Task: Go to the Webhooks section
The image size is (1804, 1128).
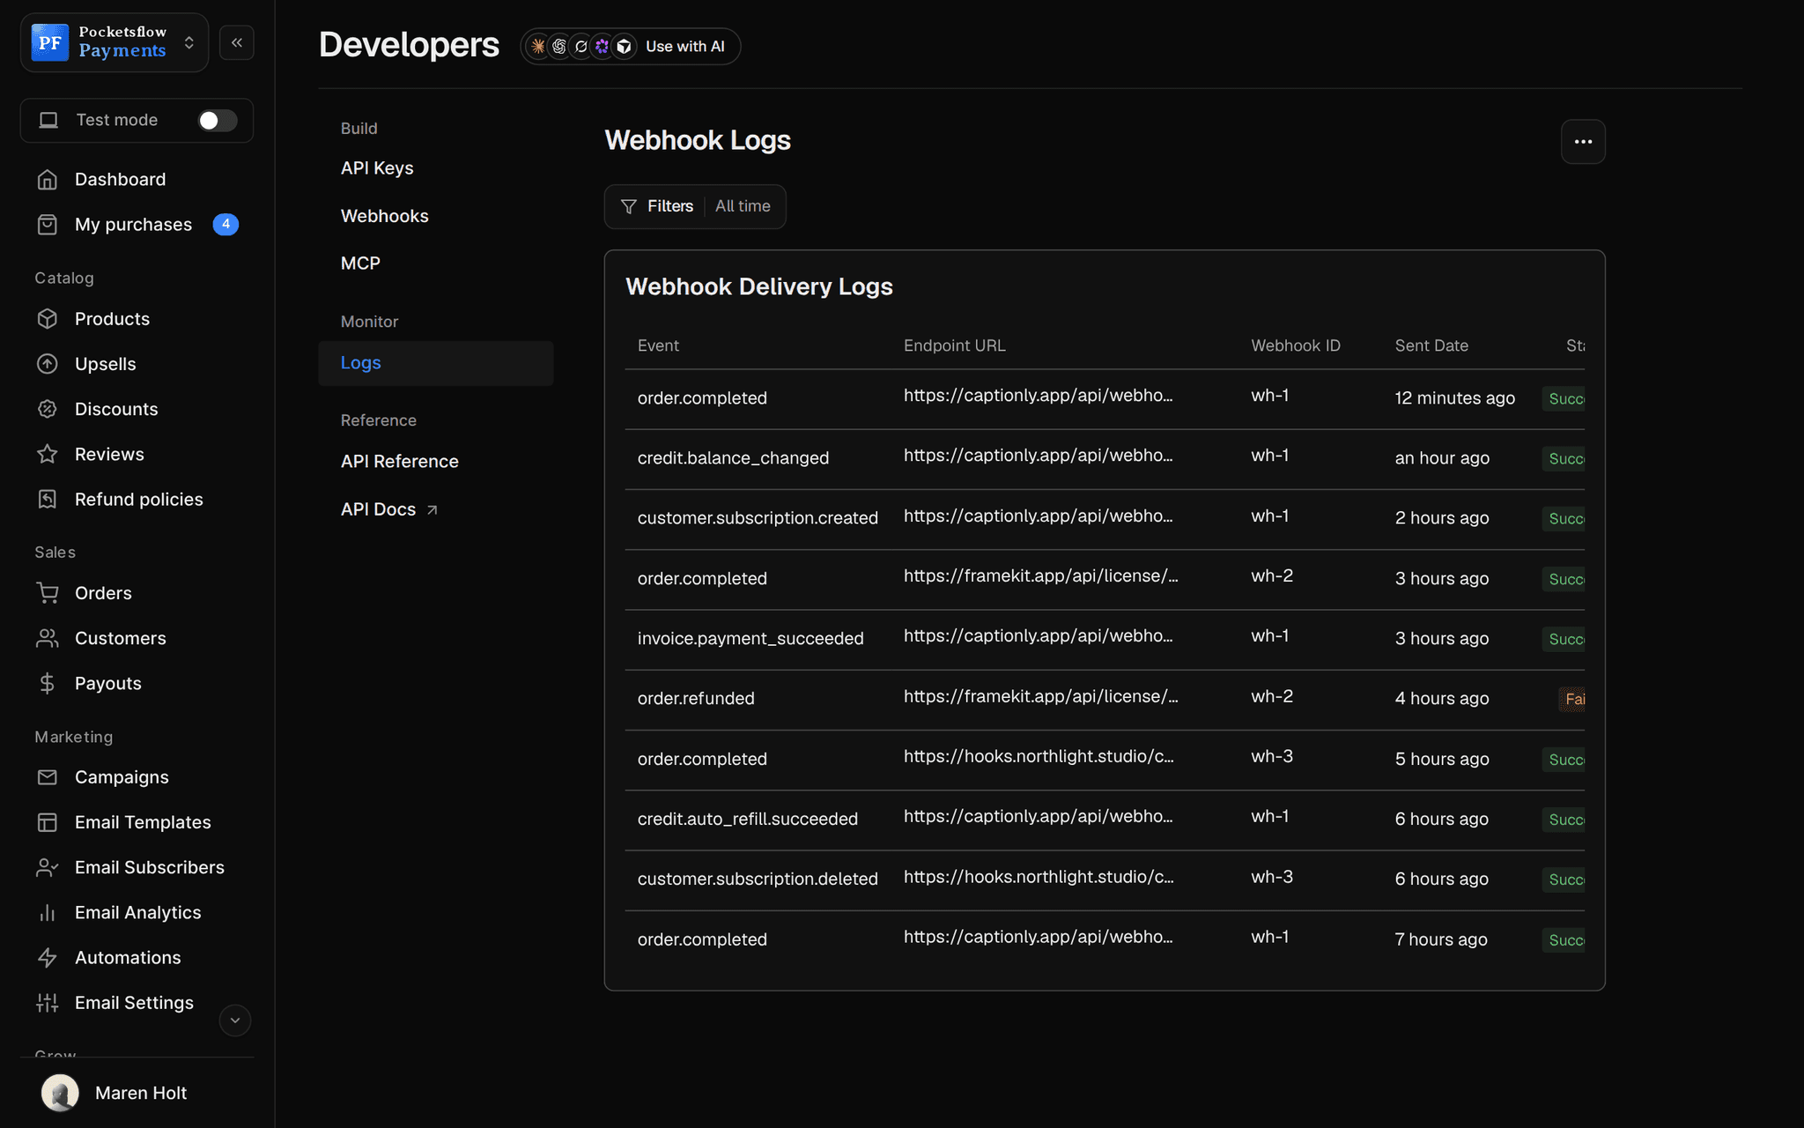Action: point(384,216)
